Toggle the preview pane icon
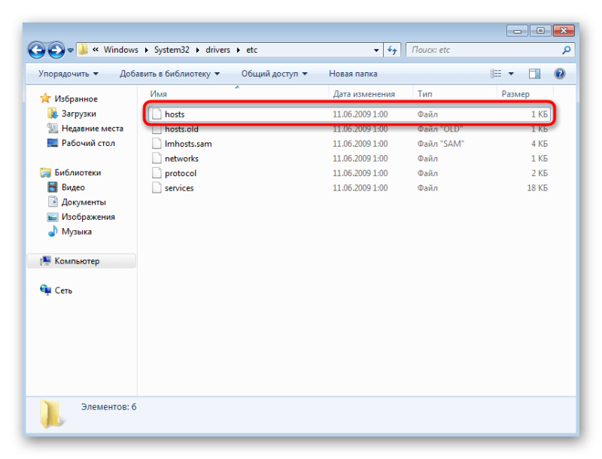 click(534, 73)
